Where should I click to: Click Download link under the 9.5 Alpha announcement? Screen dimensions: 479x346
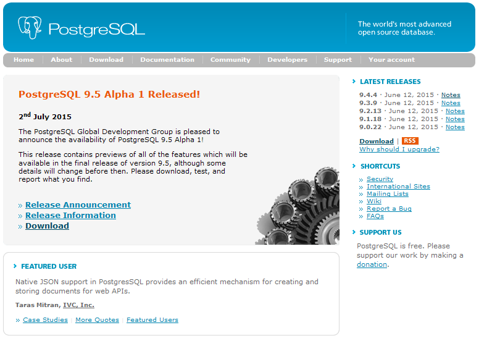coord(47,226)
